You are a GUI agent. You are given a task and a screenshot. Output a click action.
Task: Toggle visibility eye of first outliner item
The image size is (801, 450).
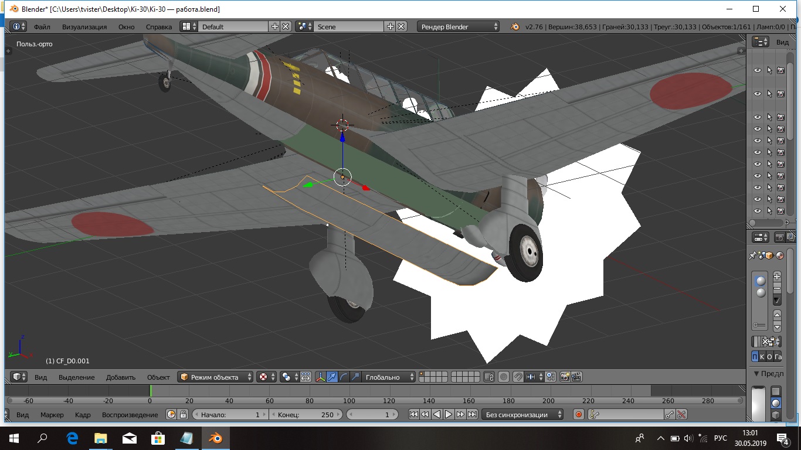coord(757,70)
